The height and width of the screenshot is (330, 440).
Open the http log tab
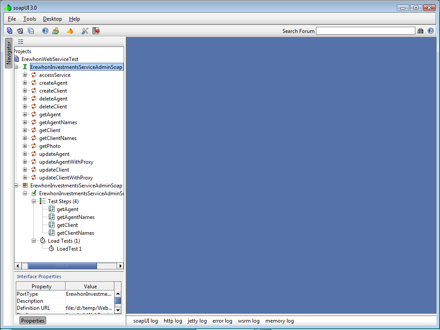click(173, 321)
